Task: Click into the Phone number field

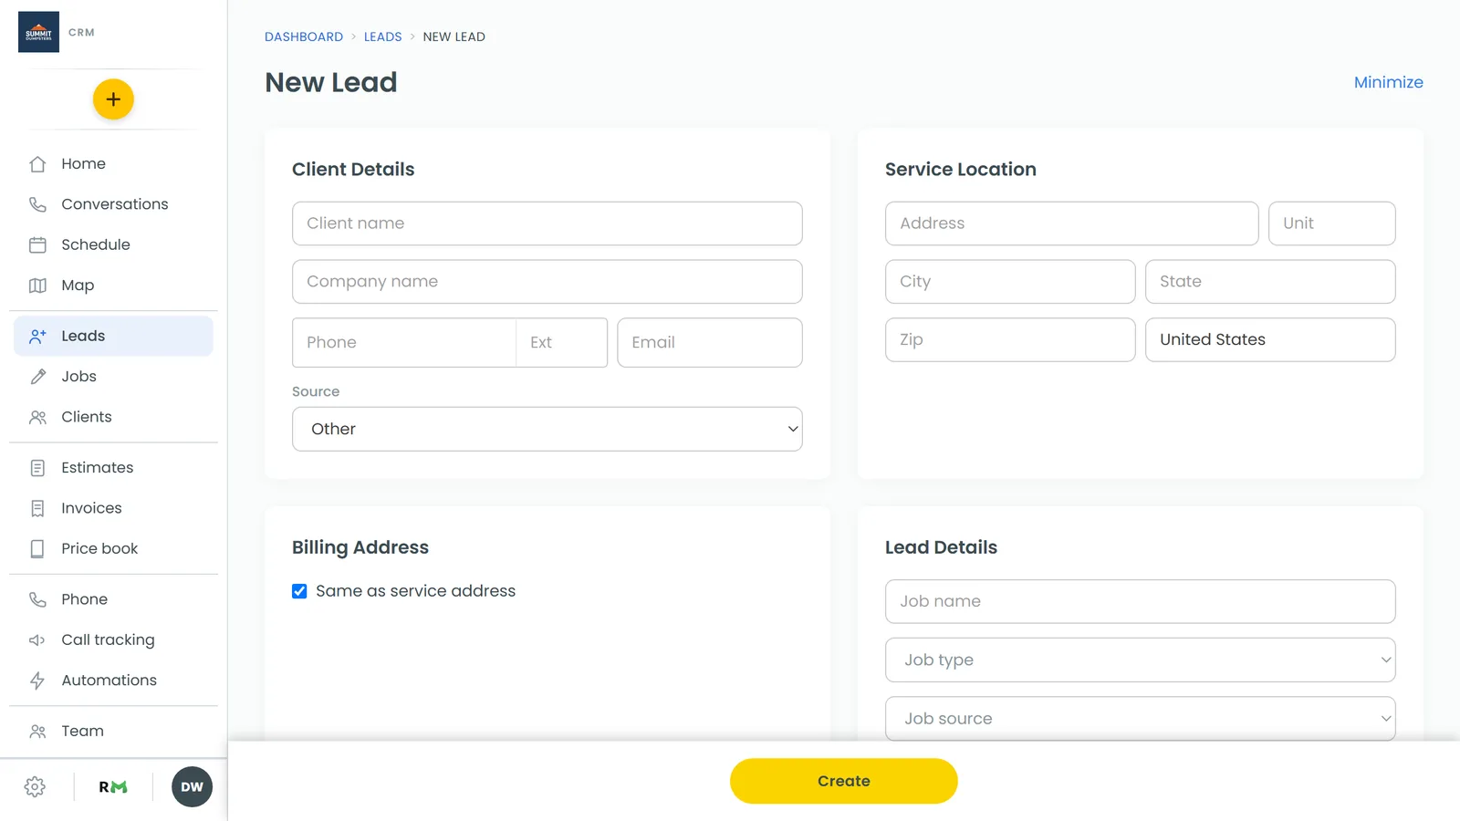Action: (x=404, y=343)
